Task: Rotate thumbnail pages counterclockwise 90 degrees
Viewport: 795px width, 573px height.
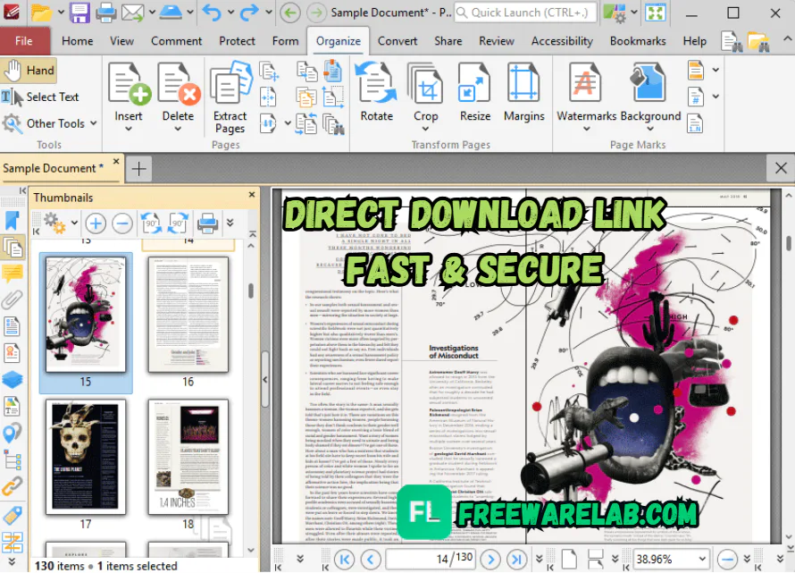Action: (151, 223)
